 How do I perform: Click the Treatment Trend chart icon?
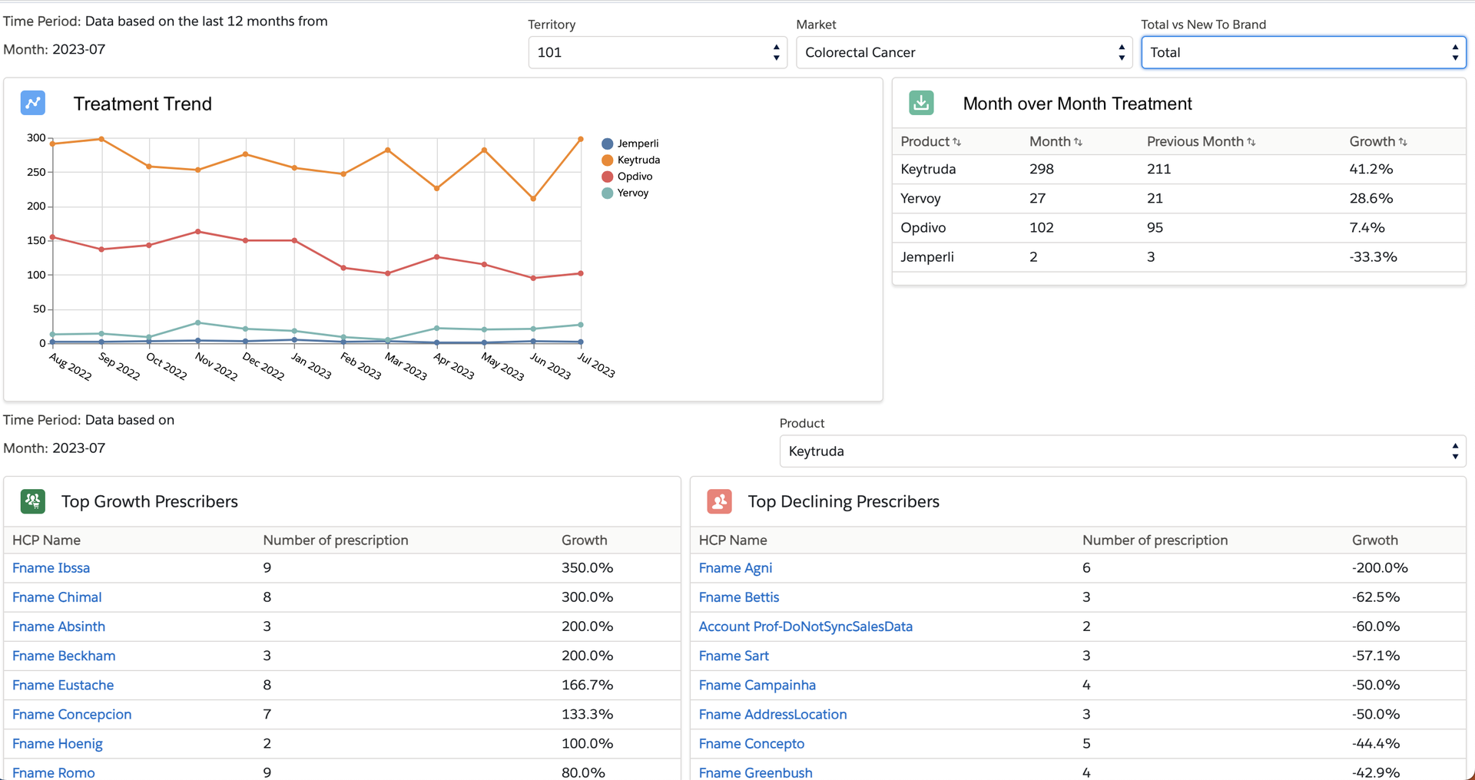pyautogui.click(x=33, y=103)
